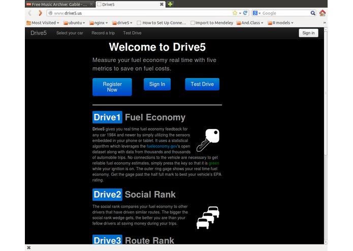
Task: Click the Drive5 brand link in navbar
Action: coord(39,33)
